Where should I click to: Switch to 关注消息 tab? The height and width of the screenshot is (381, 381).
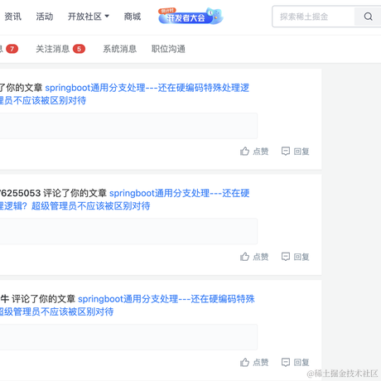click(60, 49)
